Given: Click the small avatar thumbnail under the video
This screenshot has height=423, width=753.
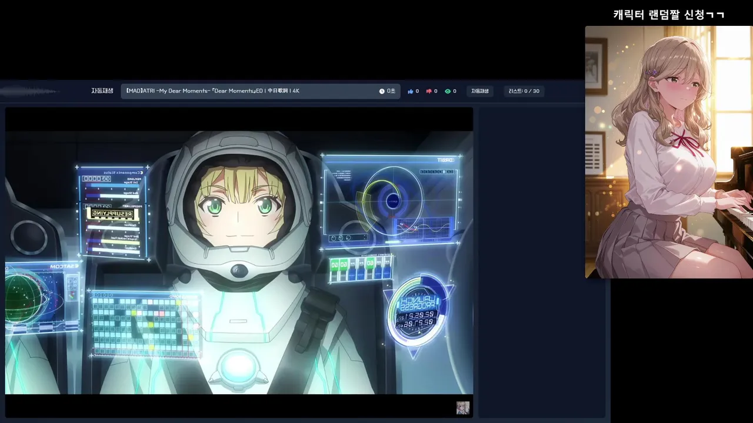Looking at the screenshot, I should (x=463, y=408).
